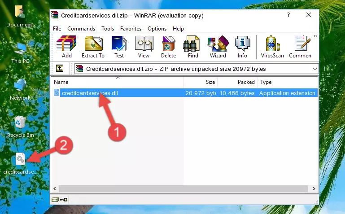
Task: Open the Find files tool
Action: (193, 47)
